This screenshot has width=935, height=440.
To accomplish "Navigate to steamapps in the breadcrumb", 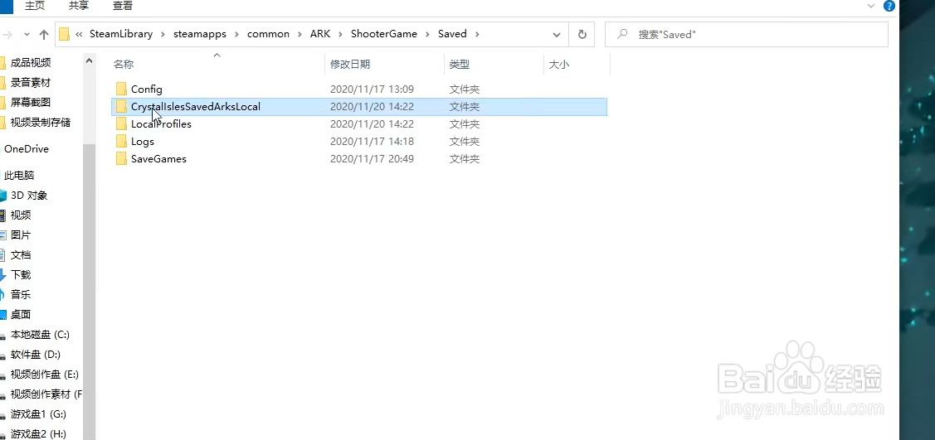I will pos(200,34).
